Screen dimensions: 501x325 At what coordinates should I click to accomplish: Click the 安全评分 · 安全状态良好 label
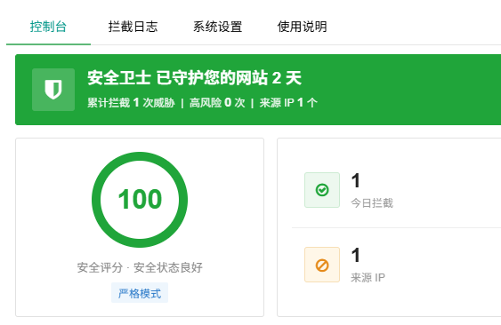140,267
